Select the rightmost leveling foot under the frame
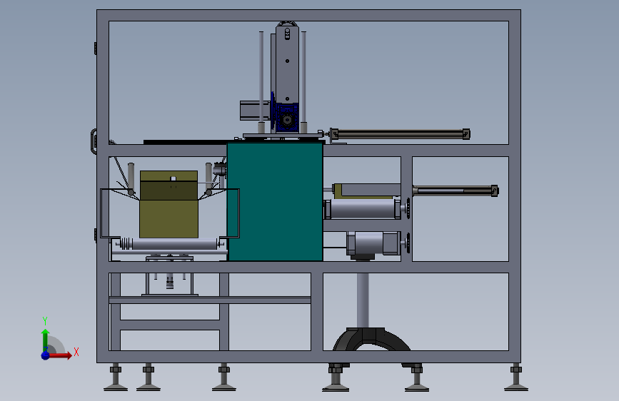Image resolution: width=619 pixels, height=401 pixels. (x=516, y=377)
